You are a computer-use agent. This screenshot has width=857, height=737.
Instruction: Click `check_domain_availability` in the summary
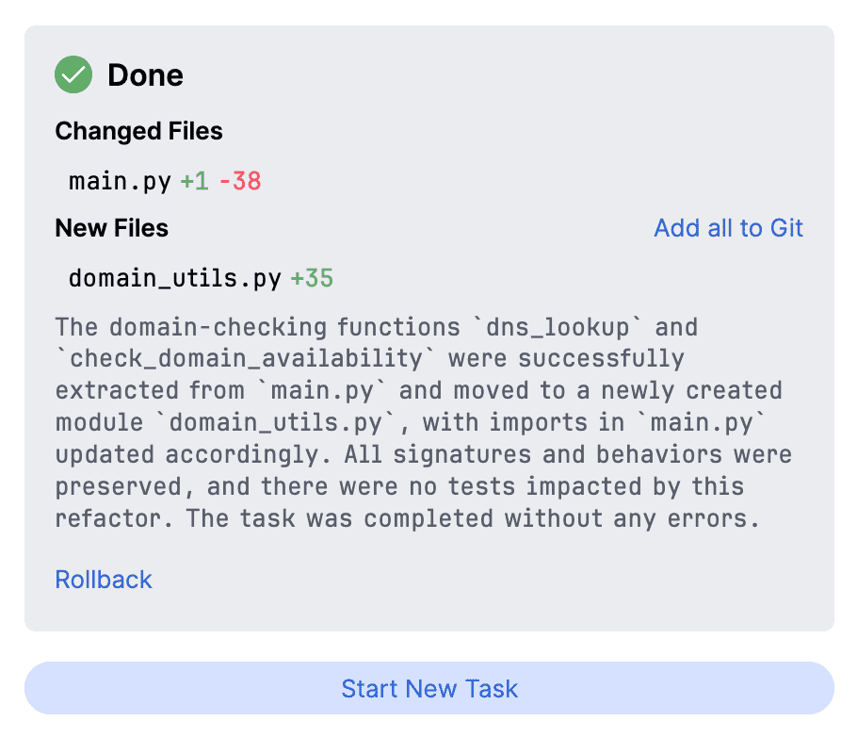click(x=245, y=359)
